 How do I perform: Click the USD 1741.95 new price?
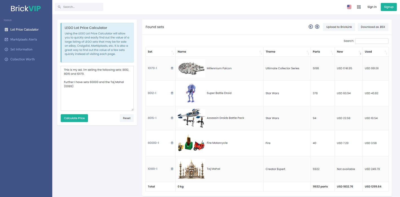pos(344,68)
